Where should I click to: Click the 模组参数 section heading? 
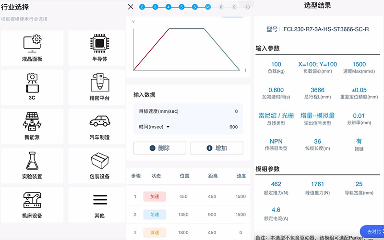[x=267, y=169]
